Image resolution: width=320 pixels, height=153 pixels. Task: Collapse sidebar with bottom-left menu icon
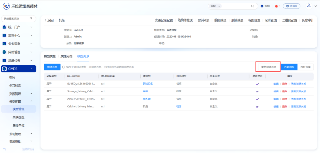pyautogui.click(x=5, y=149)
